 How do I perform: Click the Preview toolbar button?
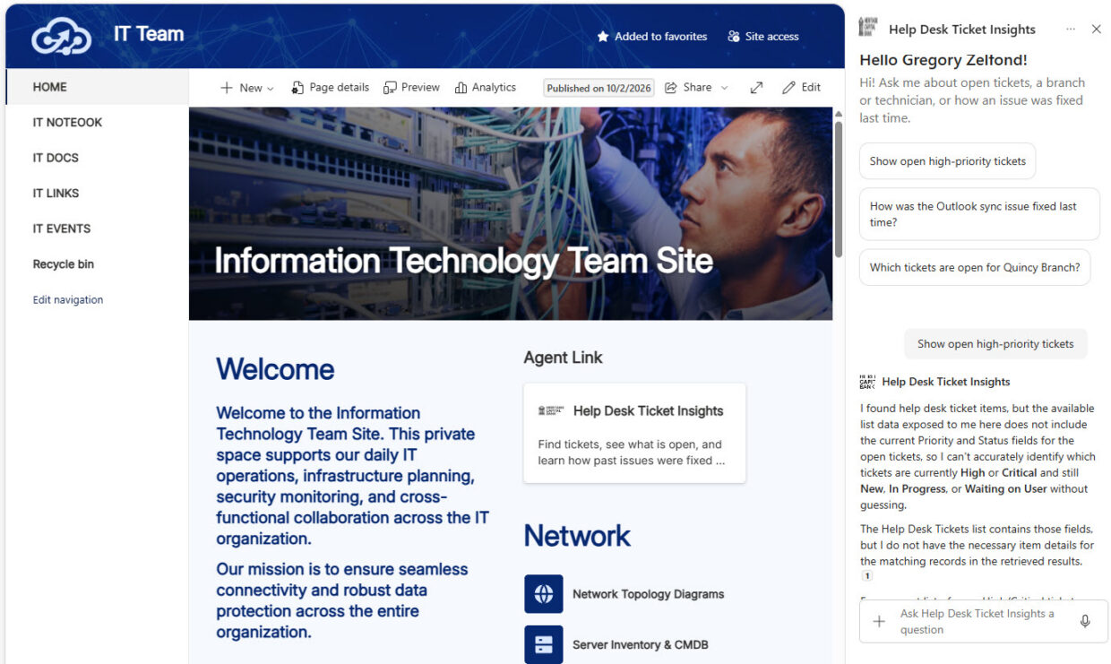pyautogui.click(x=411, y=88)
